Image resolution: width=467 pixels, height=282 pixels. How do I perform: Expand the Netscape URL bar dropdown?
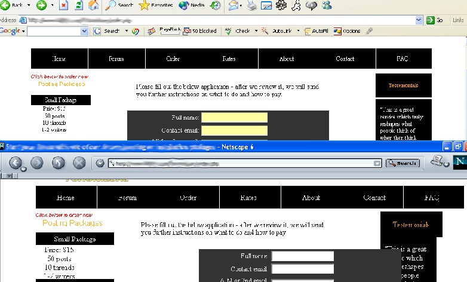pos(377,163)
